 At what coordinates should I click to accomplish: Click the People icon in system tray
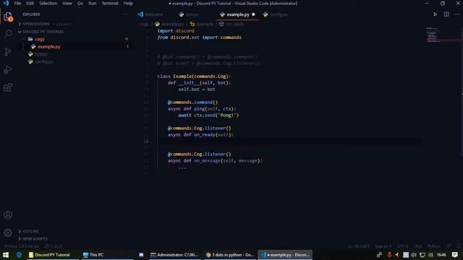[x=379, y=255]
